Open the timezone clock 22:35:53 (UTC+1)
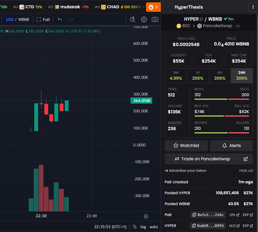 coord(110,227)
